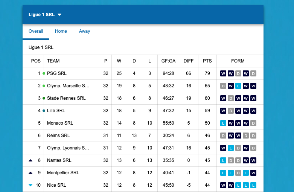294x192 pixels.
Task: Click Nice SRL's last form L badge
Action: [x=253, y=185]
